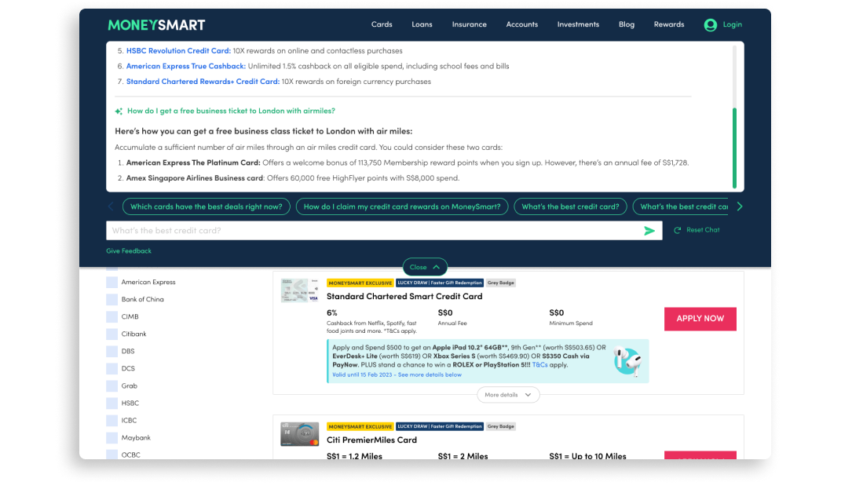This screenshot has width=852, height=493.
Task: Select 'How do I claim my credit card rewards' suggestion
Action: pos(402,207)
